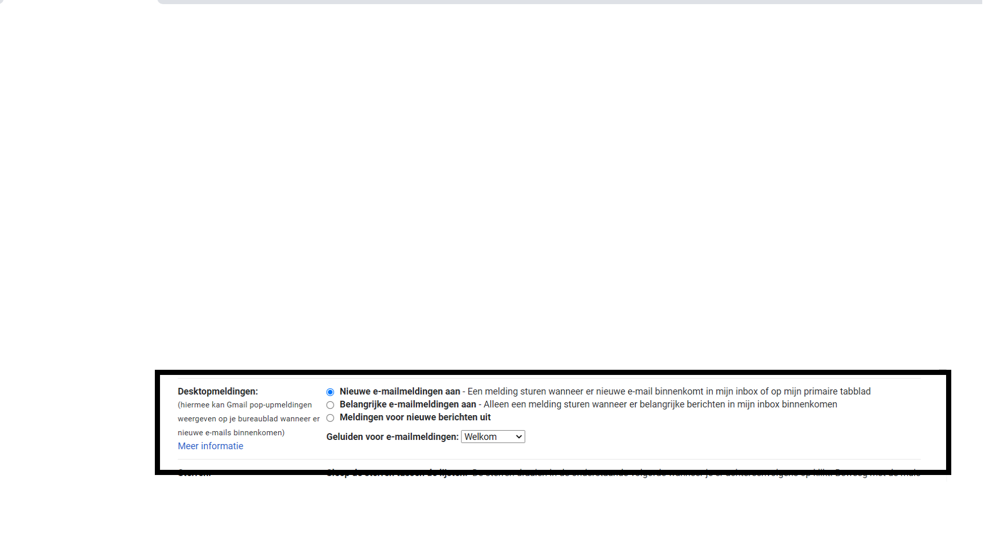991x557 pixels.
Task: Open the 'Geluiden voor e-mailmeldingen' dropdown
Action: 492,437
